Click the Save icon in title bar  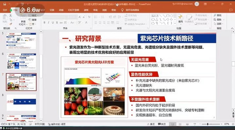(x=5, y=4)
